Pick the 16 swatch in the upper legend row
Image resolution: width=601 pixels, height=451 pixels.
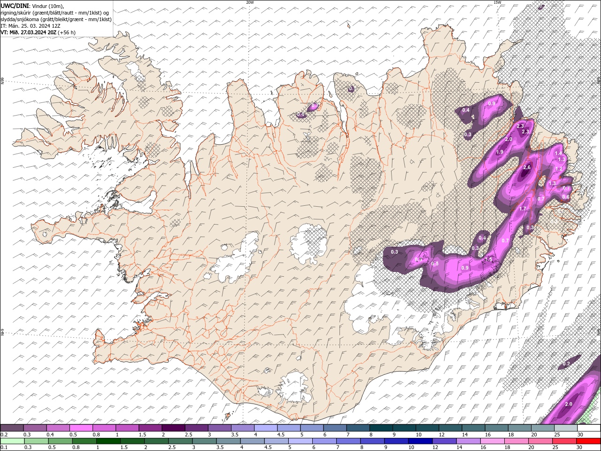point(495,428)
